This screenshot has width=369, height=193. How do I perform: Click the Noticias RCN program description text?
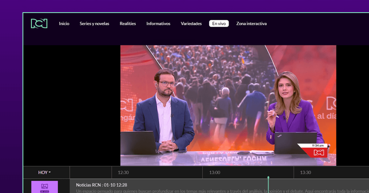click(184, 191)
